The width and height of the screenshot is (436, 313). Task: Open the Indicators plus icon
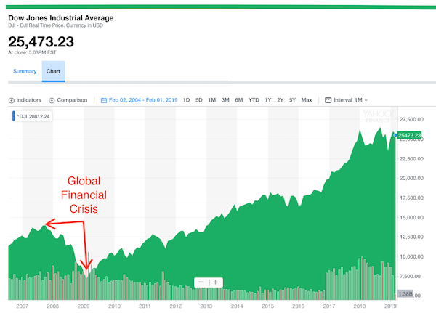click(x=12, y=101)
